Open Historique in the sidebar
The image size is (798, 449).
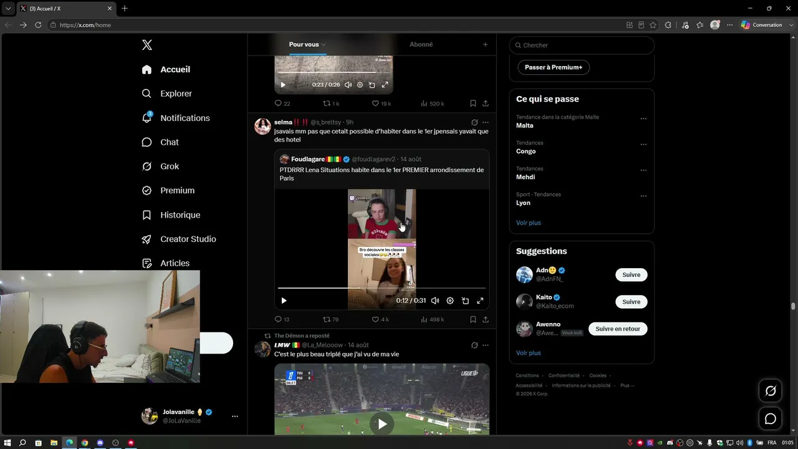pos(171,215)
